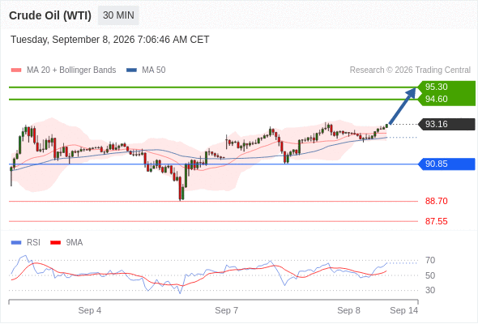Click the RSI 70 level label
This screenshot has width=478, height=324.
click(x=430, y=261)
